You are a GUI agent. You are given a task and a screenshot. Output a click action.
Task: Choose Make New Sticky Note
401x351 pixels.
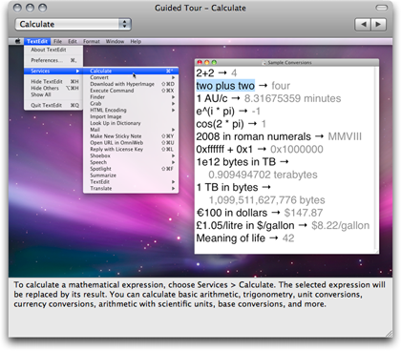click(x=131, y=136)
